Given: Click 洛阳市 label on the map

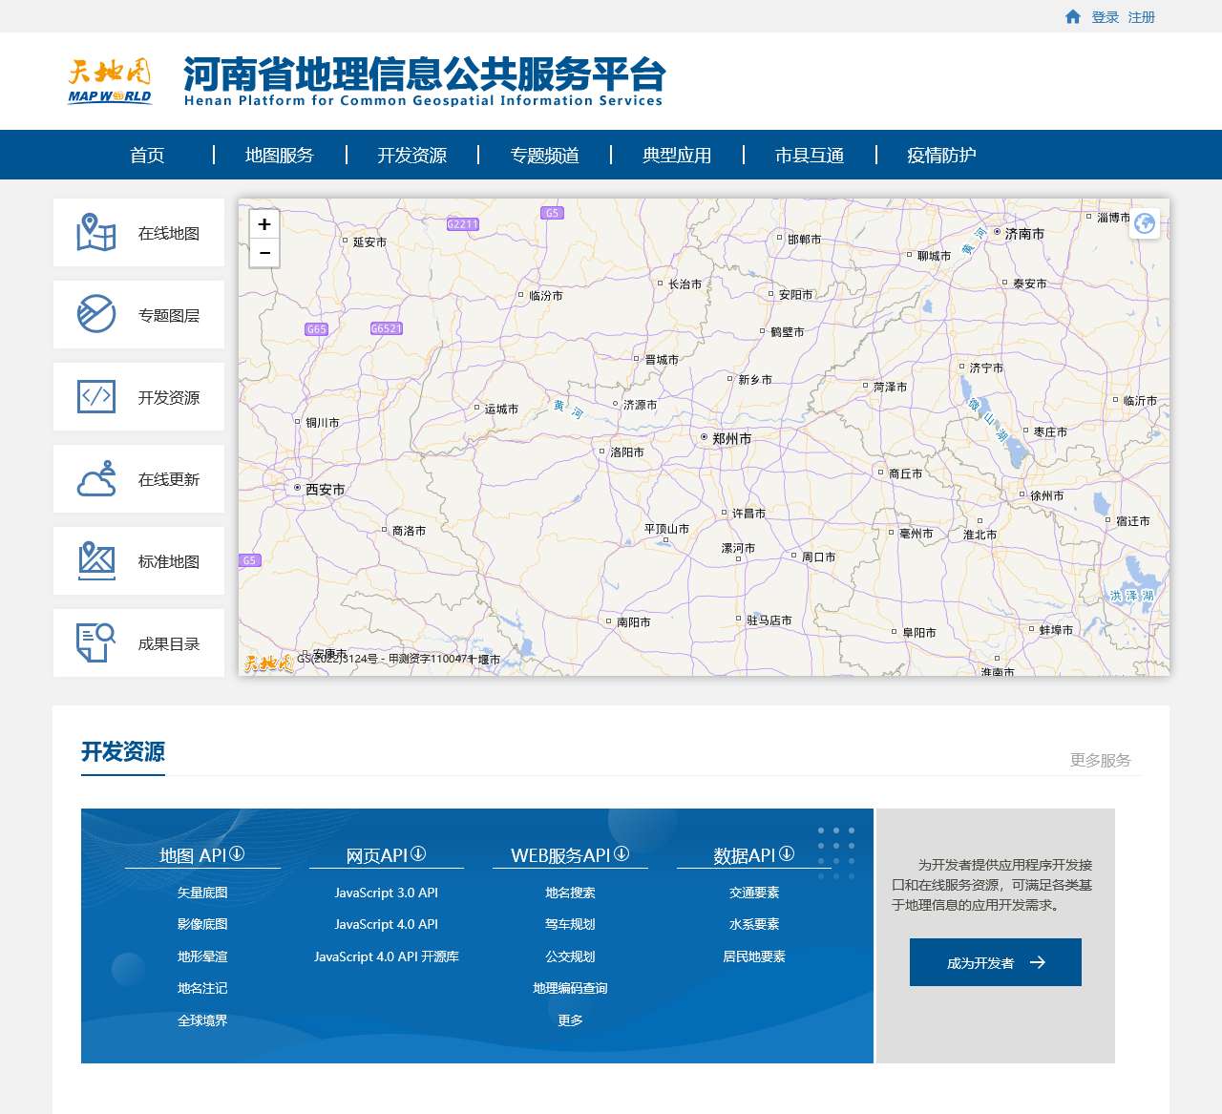Looking at the screenshot, I should point(626,452).
